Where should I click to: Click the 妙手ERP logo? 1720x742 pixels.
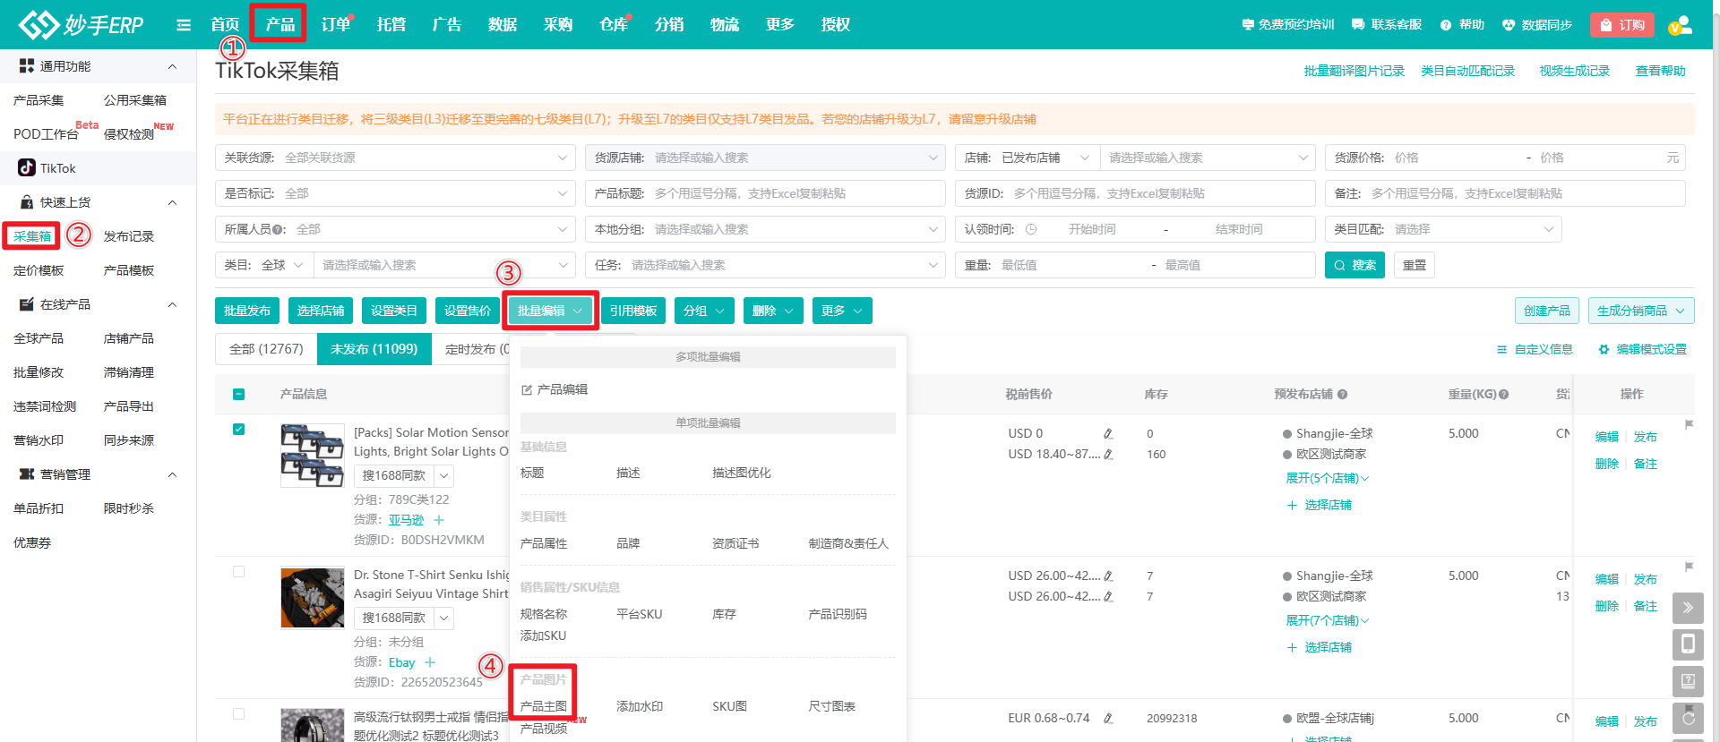[82, 24]
